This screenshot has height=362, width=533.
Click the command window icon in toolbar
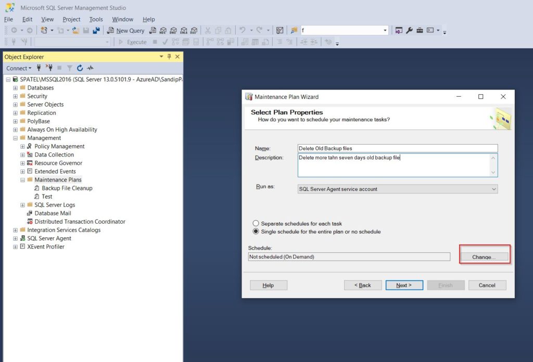[x=430, y=31]
